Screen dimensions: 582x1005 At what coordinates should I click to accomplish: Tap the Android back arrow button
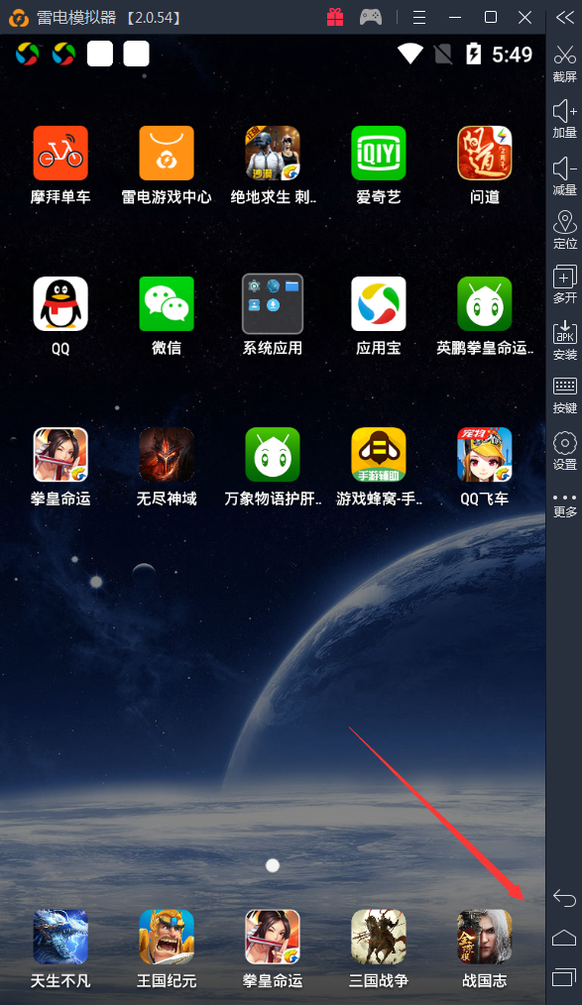coord(564,898)
